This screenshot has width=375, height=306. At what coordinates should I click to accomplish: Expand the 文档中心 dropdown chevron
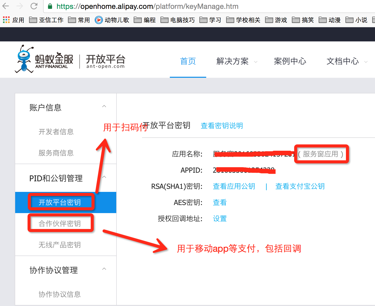click(x=366, y=62)
